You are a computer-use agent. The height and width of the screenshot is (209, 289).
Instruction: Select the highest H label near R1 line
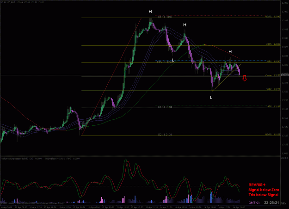tap(150, 12)
